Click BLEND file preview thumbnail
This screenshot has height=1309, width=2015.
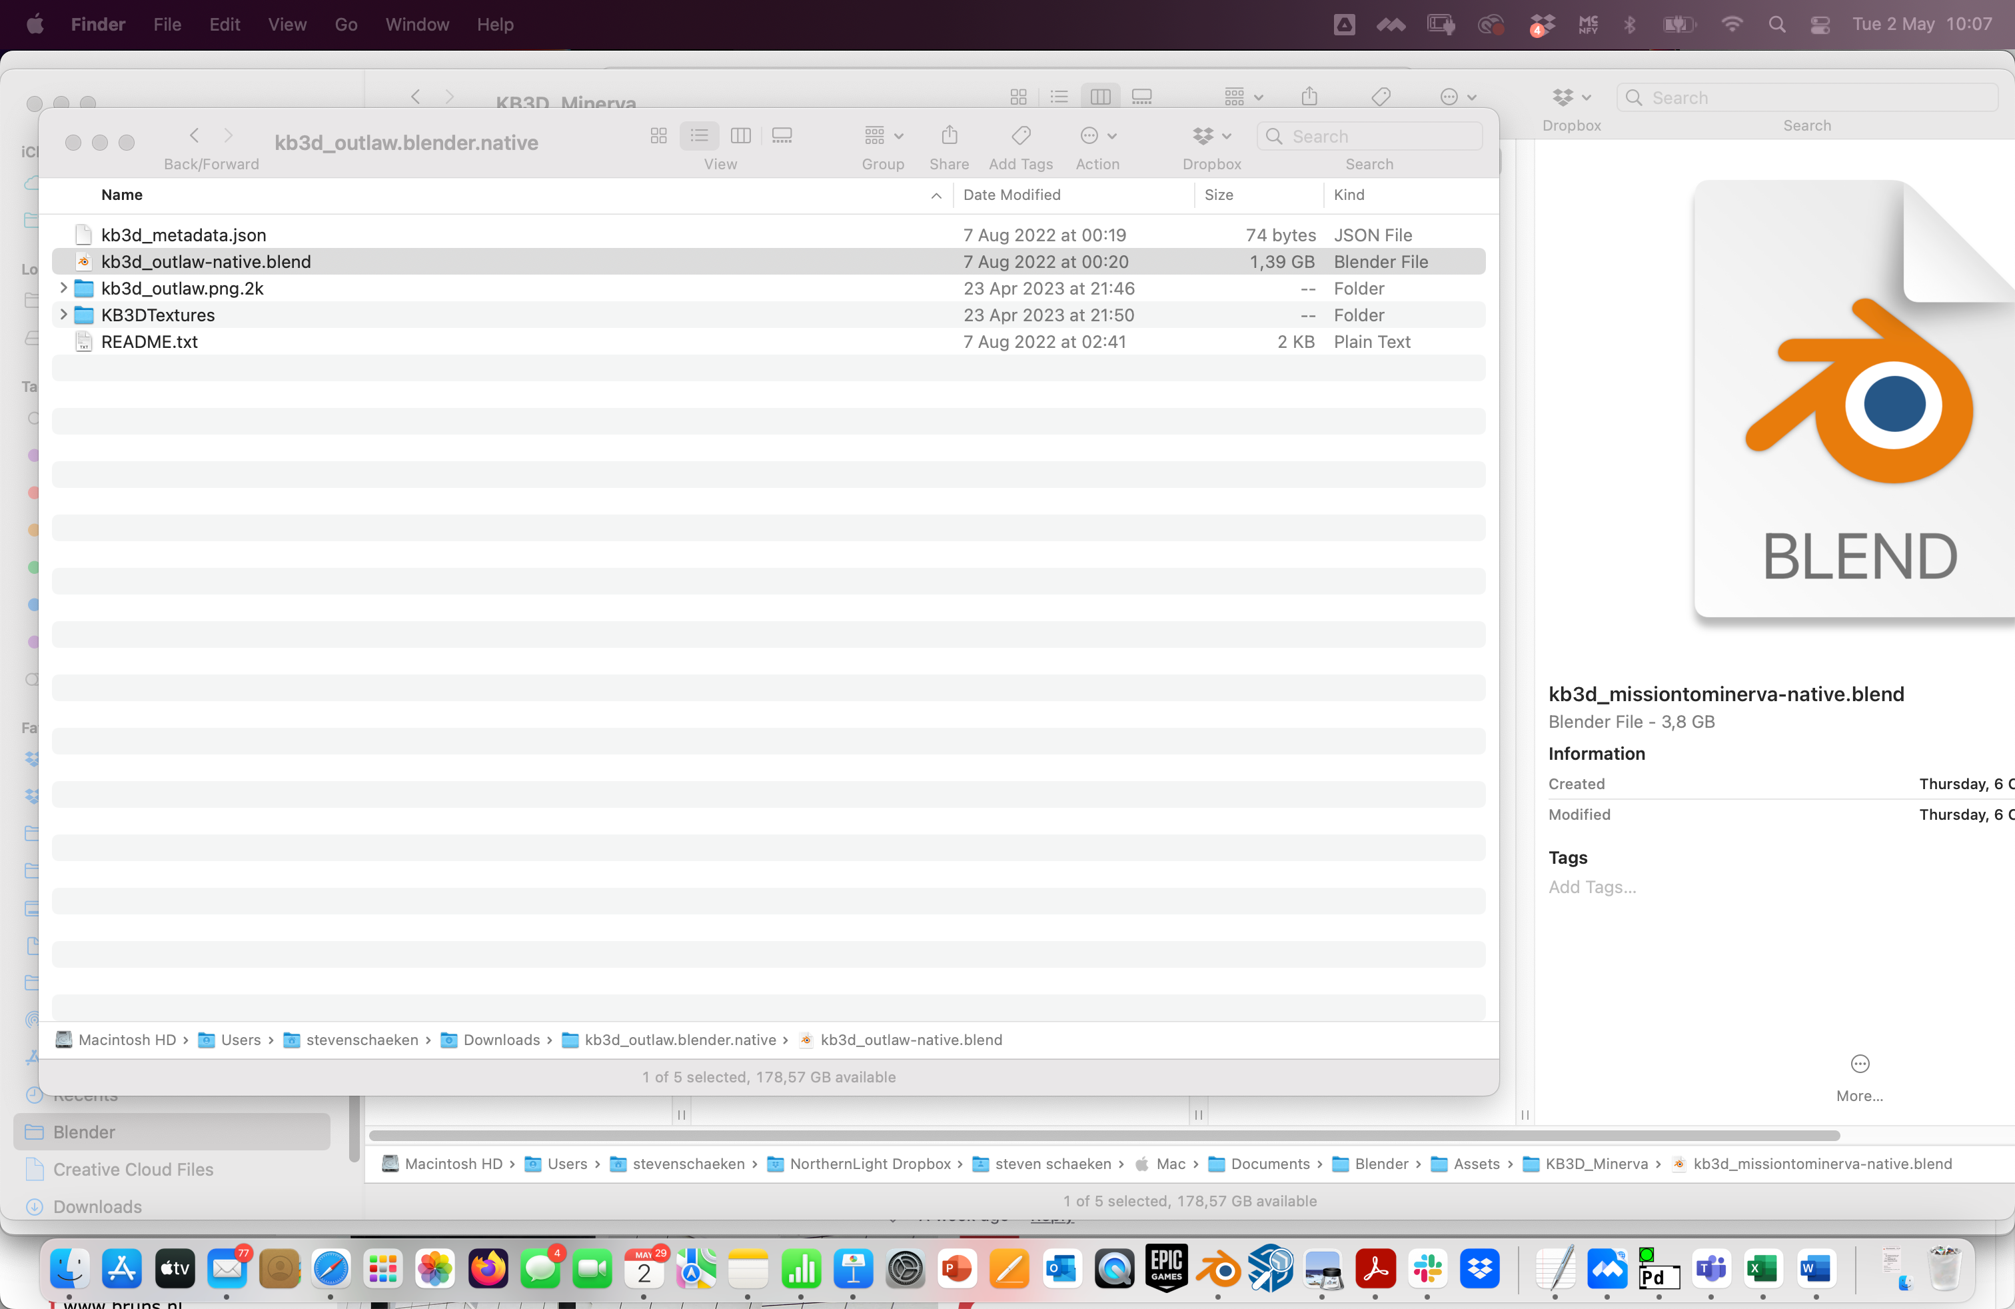click(x=1854, y=400)
